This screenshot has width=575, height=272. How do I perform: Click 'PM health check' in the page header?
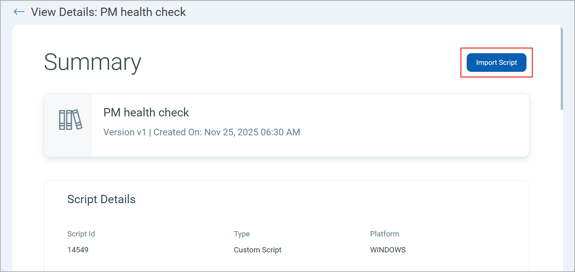(x=143, y=12)
